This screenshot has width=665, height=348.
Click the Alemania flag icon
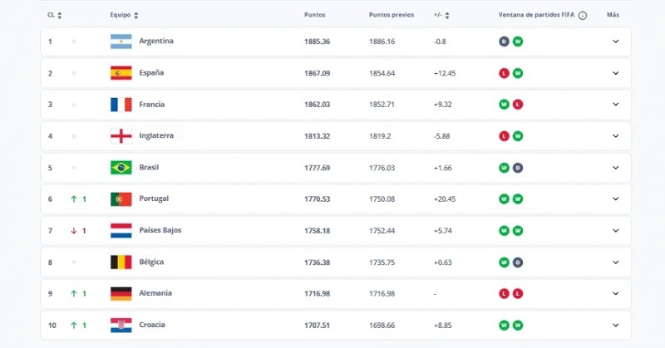pyautogui.click(x=121, y=293)
